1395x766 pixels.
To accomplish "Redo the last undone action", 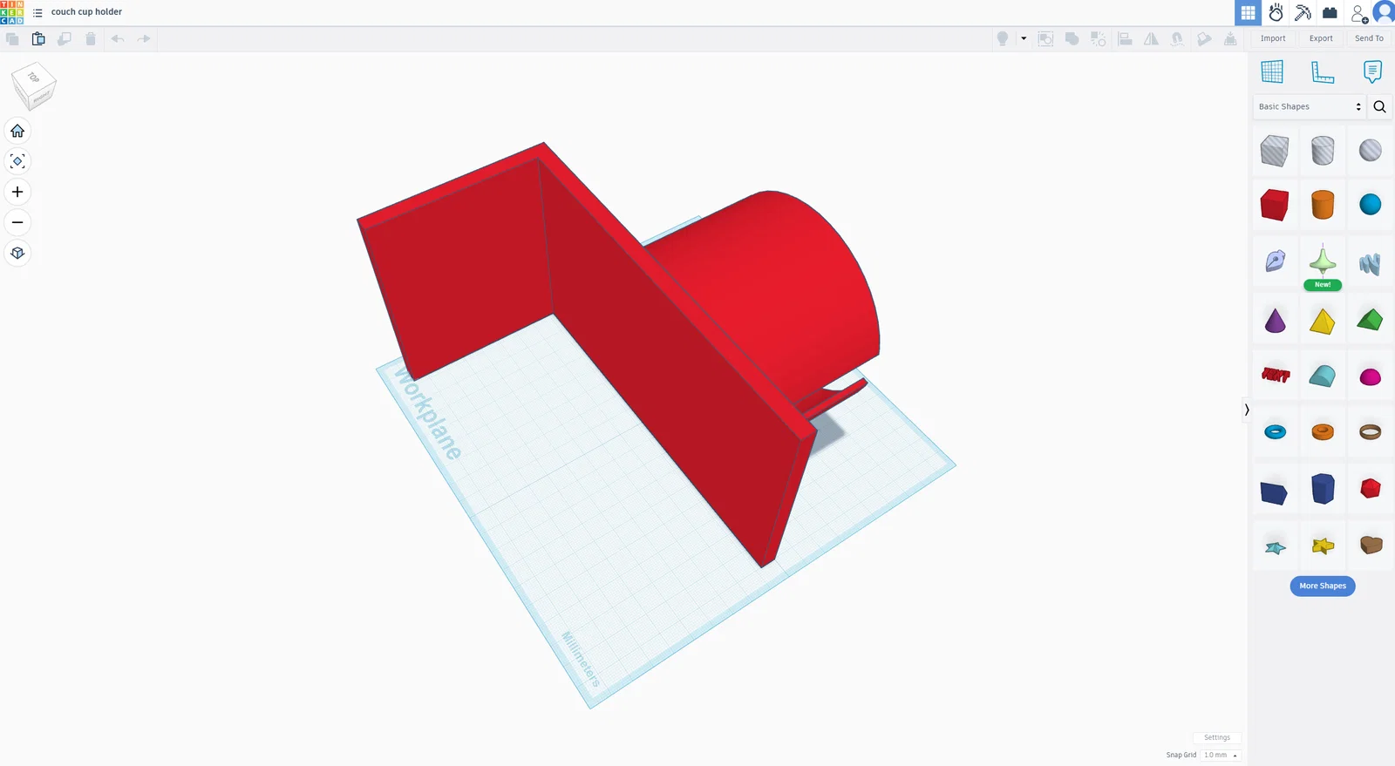I will 144,38.
